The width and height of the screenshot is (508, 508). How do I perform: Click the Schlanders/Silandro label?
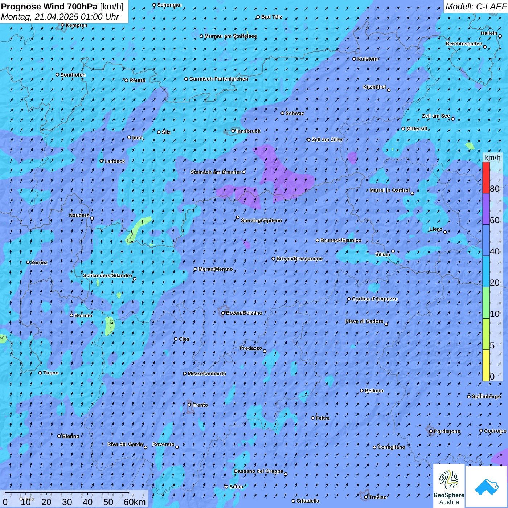[x=107, y=276]
